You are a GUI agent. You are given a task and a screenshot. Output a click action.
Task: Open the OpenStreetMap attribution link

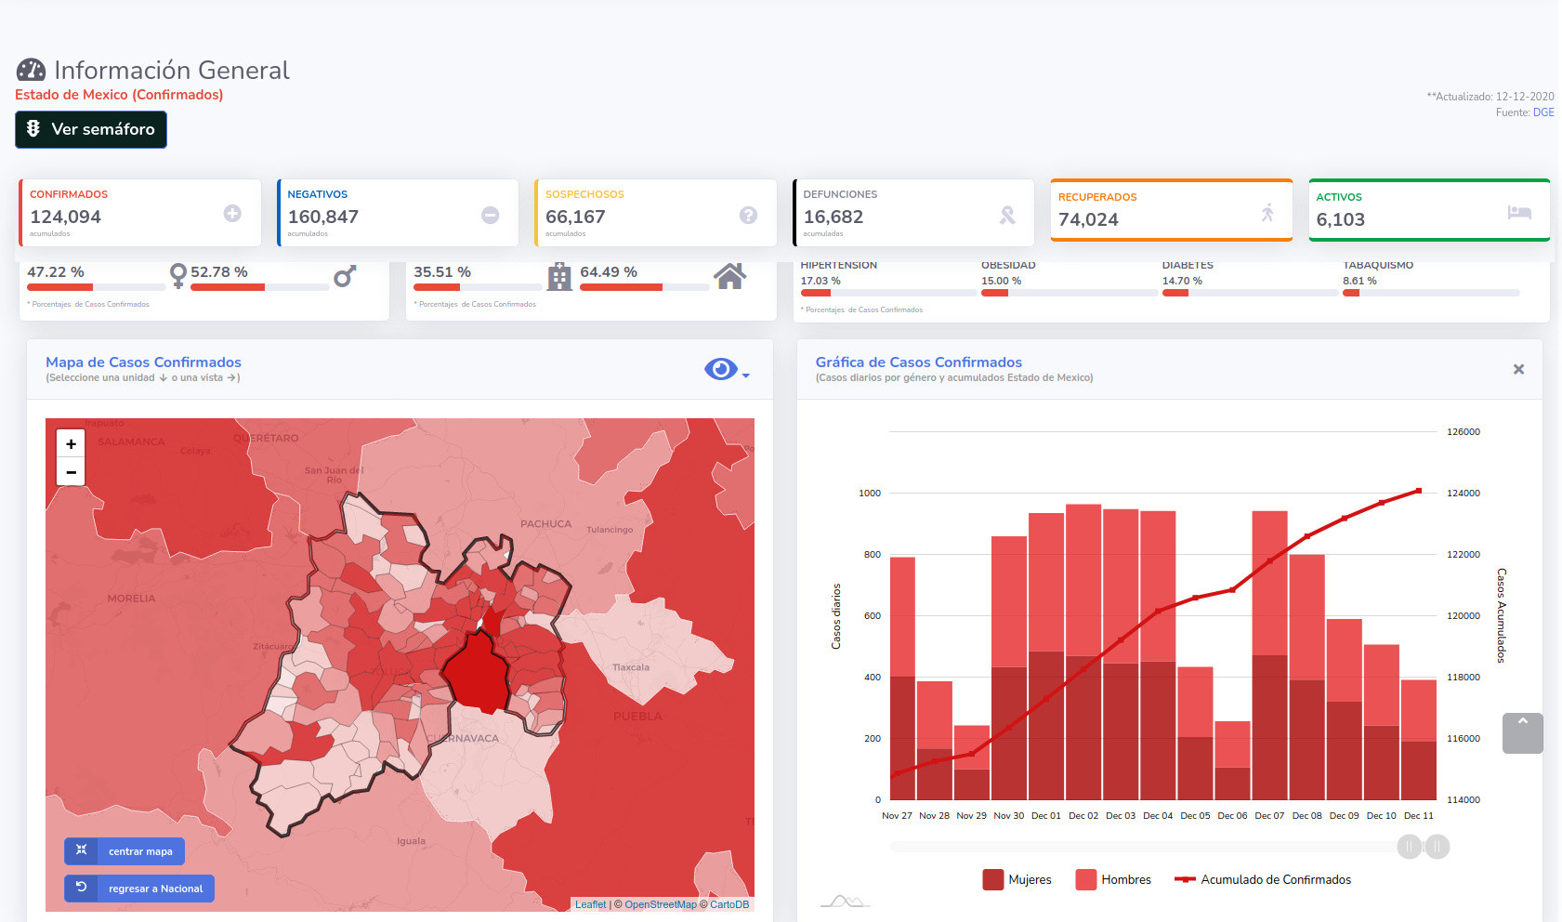tap(661, 904)
